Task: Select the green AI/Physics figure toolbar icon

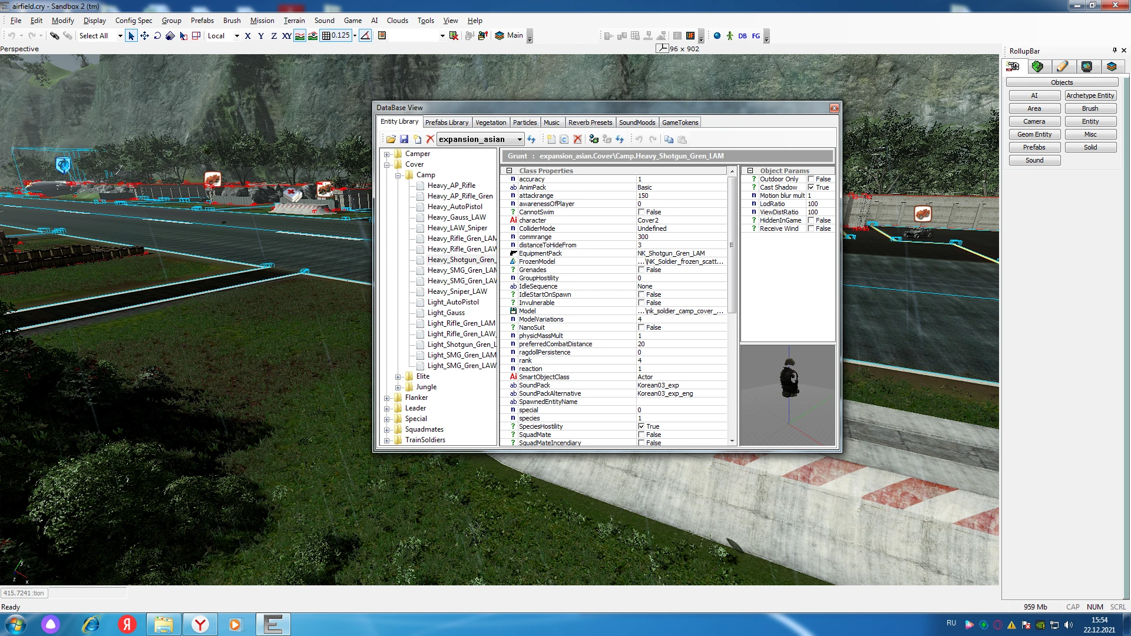Action: 729,36
